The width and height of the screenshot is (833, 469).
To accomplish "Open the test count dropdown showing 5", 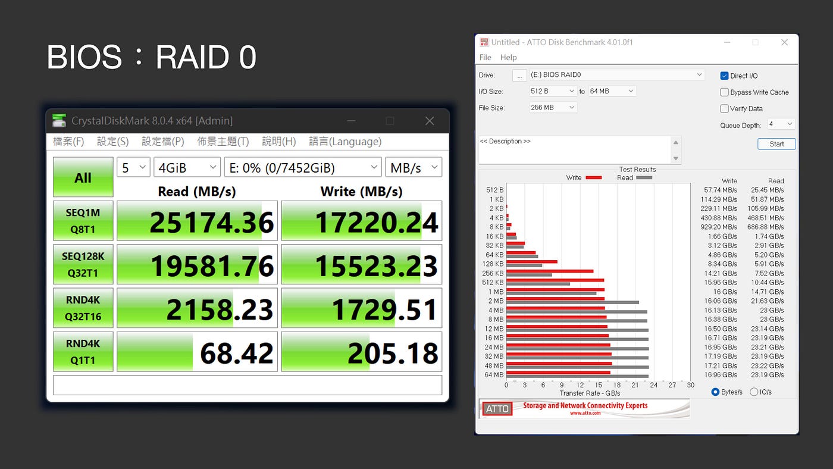I will [x=133, y=167].
